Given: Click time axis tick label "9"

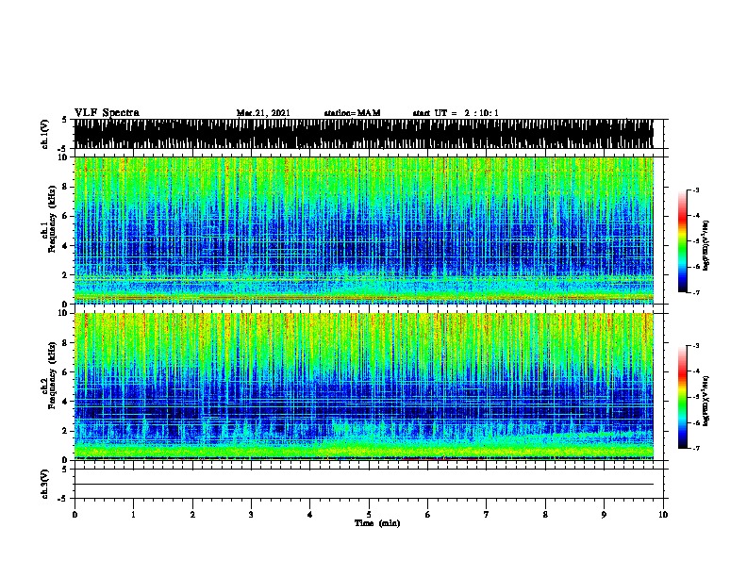Looking at the screenshot, I should [x=604, y=515].
